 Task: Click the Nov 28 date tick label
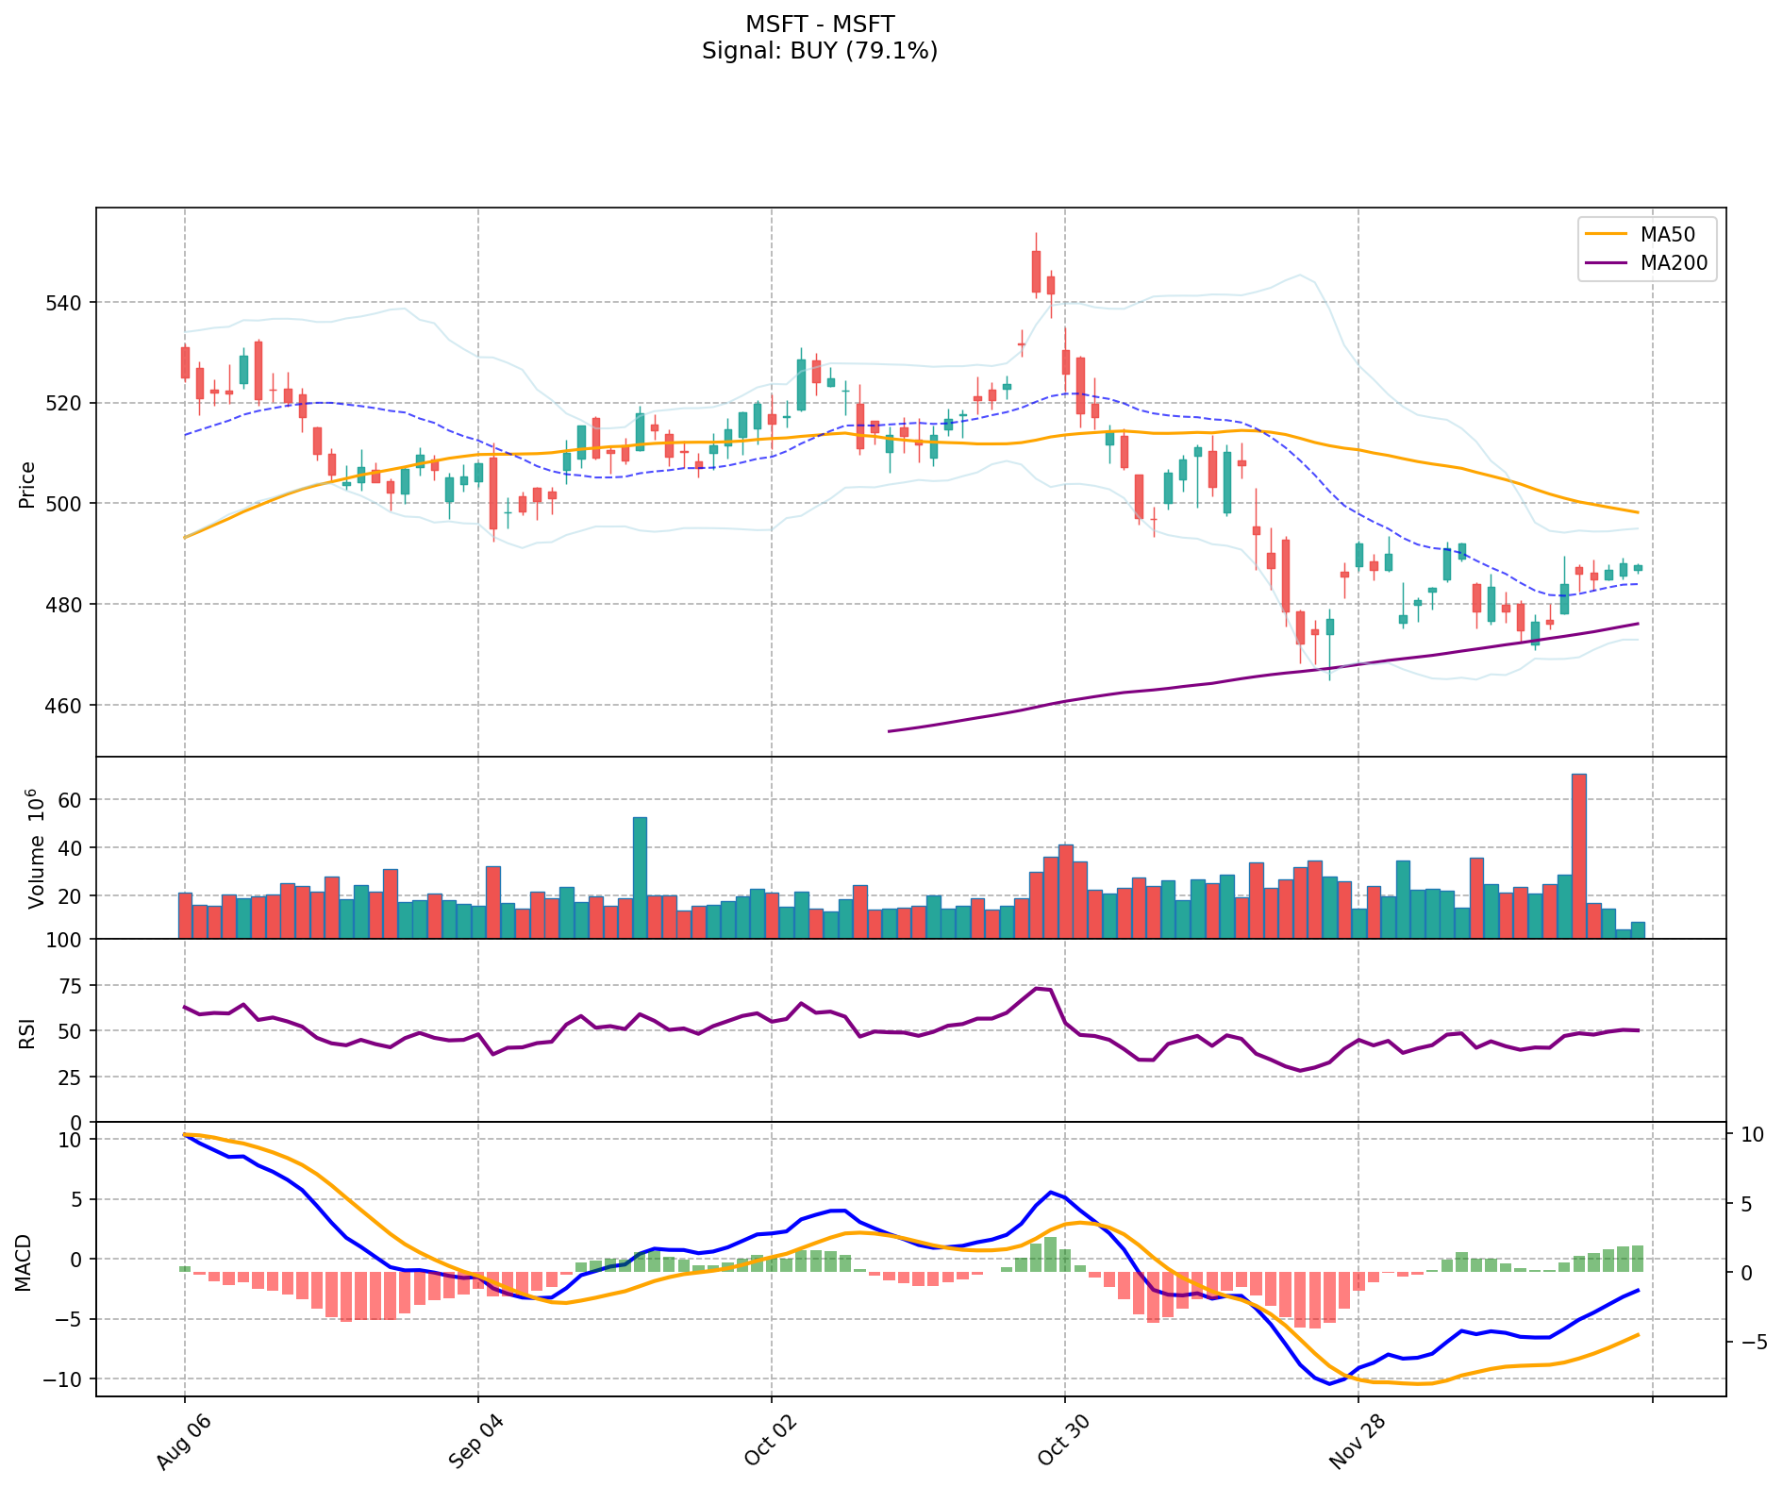pos(1352,1445)
